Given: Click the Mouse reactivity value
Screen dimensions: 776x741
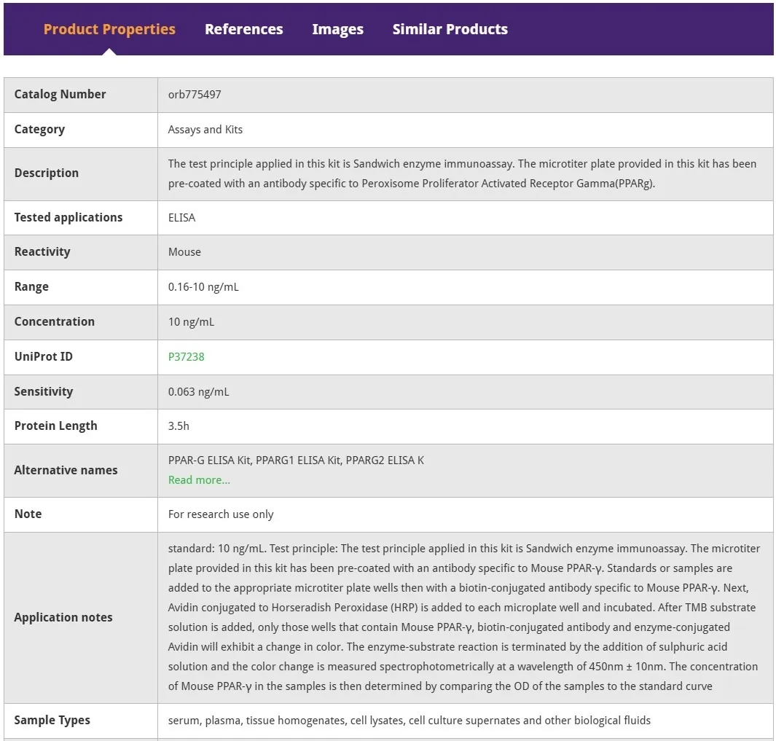Looking at the screenshot, I should [x=184, y=252].
